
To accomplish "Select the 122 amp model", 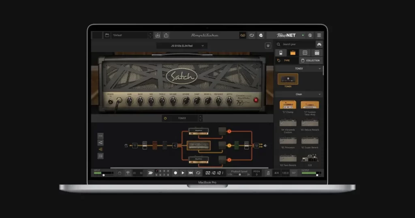I will [310, 158].
